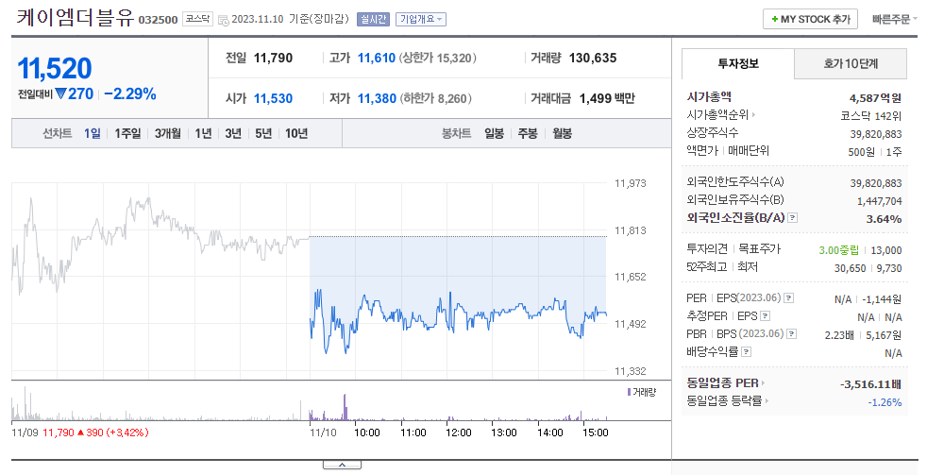927x475 pixels.
Task: Click the 거래량 purple legend marker
Action: [629, 392]
